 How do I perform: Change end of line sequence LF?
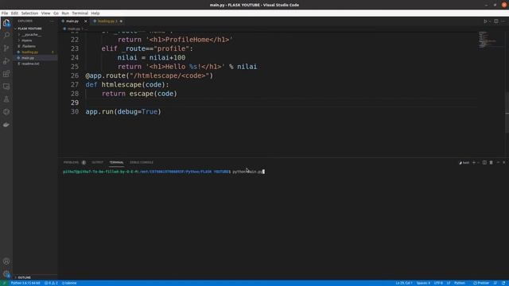(449, 283)
